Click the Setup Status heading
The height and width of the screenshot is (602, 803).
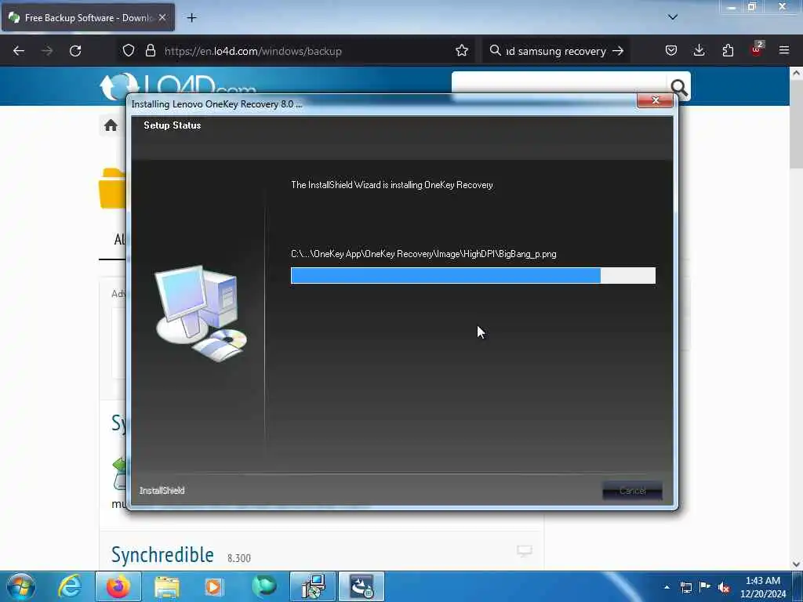pos(172,125)
